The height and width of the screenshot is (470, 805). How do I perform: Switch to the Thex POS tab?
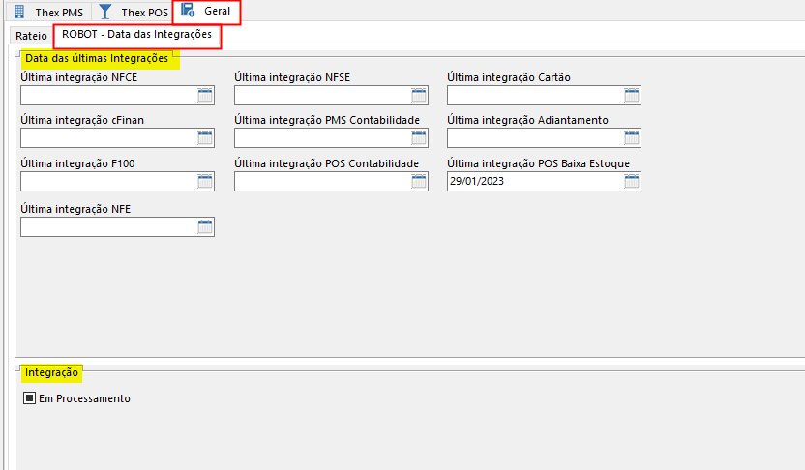click(x=134, y=13)
